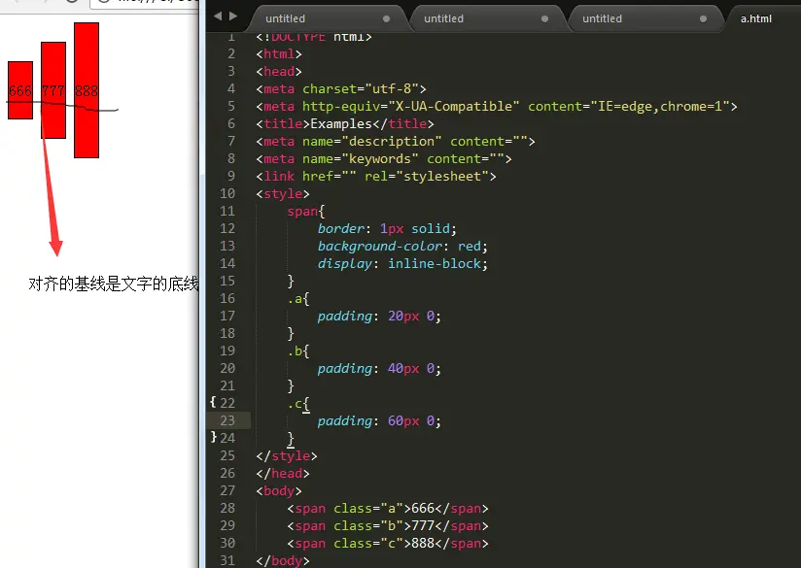Screen dimensions: 801x568
Task: Click the span{ selector line
Action: pos(306,212)
